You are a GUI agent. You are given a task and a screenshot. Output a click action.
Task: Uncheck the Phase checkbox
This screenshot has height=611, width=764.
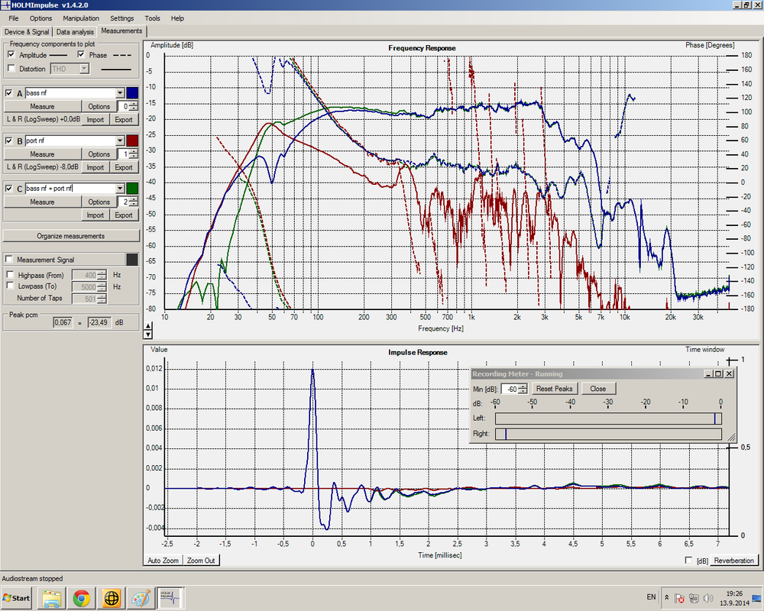point(81,54)
